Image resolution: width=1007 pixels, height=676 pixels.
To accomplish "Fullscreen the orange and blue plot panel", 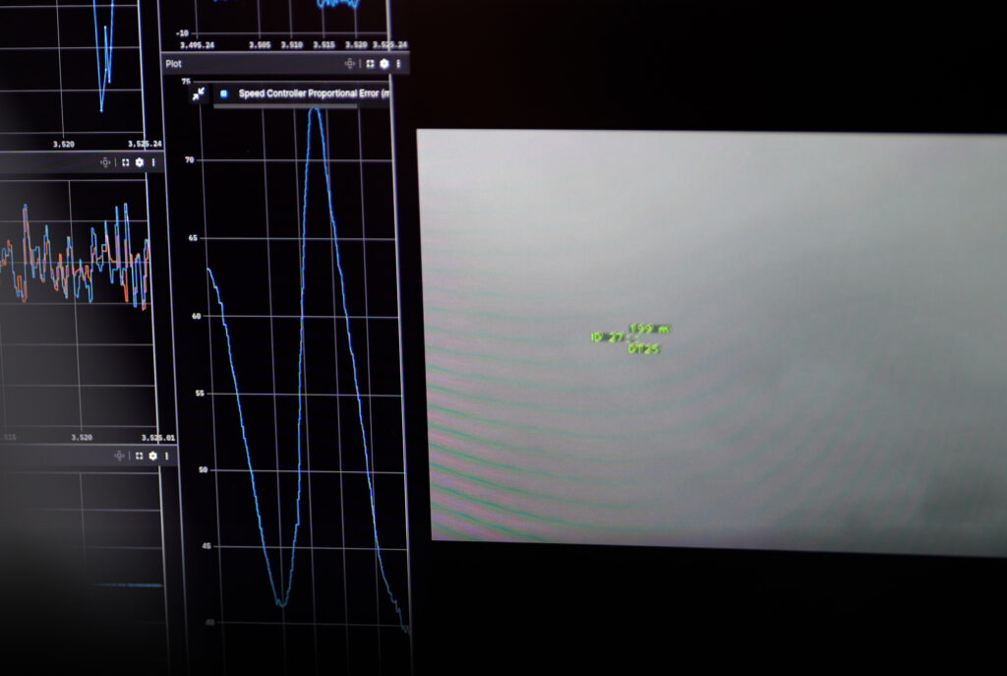I will coord(125,162).
